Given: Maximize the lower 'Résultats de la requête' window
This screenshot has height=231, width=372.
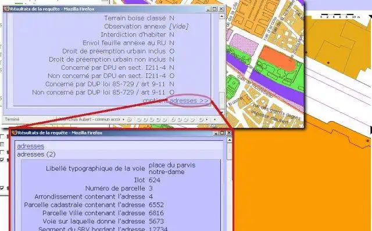Looking at the screenshot, I should [x=222, y=133].
